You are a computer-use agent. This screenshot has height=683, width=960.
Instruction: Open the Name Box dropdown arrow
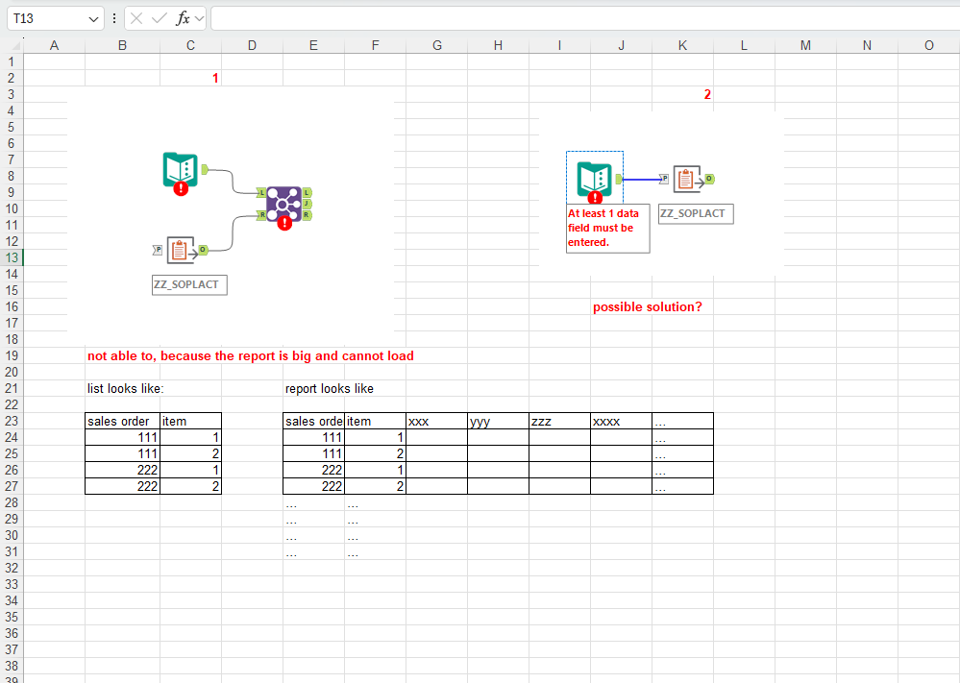click(x=93, y=19)
